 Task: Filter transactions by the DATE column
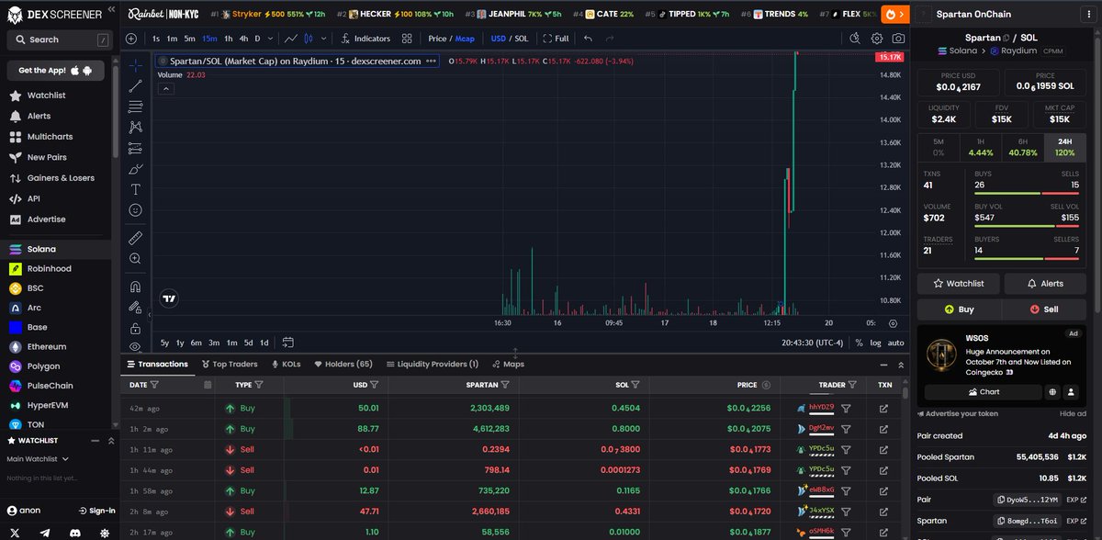(154, 385)
